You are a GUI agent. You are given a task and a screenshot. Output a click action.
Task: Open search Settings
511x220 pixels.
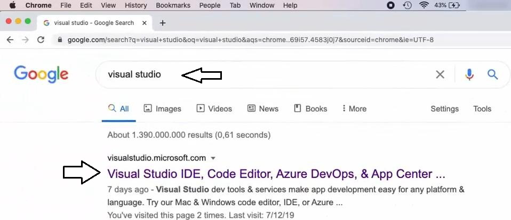(444, 109)
